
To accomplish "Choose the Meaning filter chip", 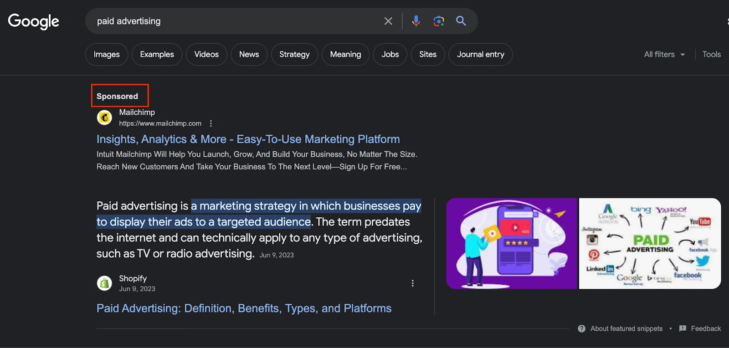I will 345,54.
